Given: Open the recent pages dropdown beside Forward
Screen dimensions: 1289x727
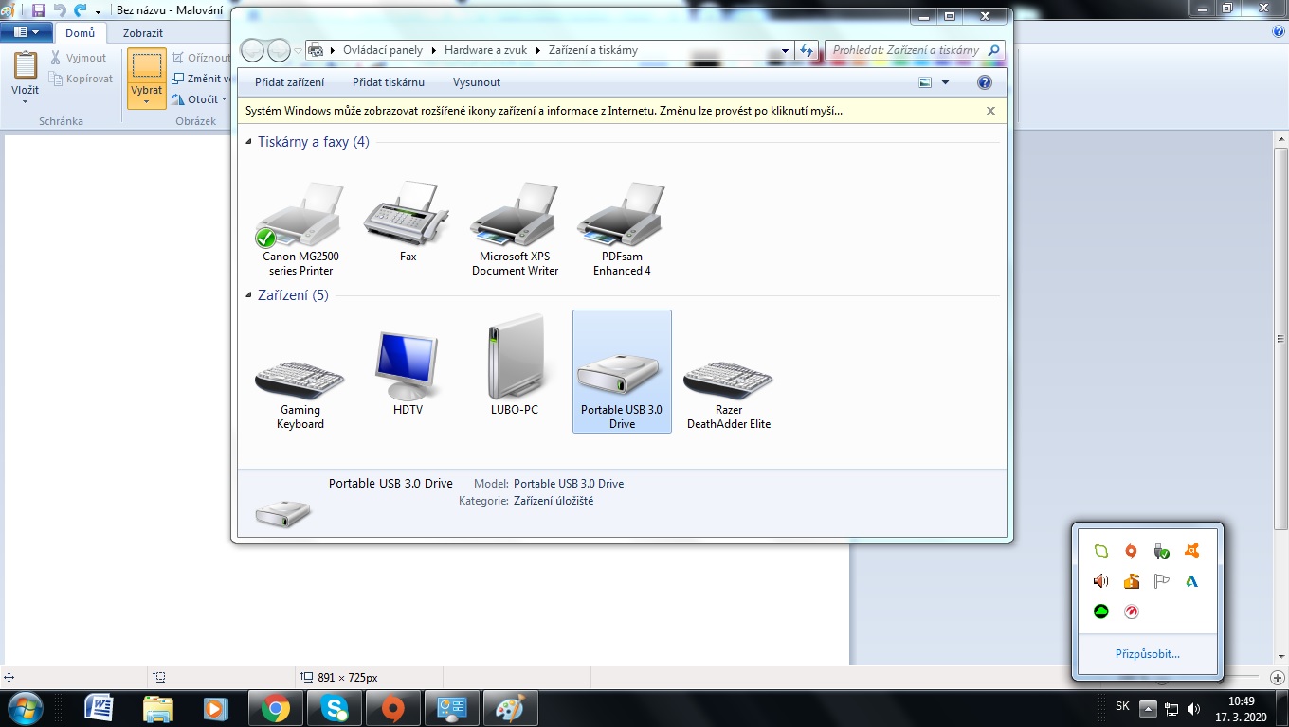Looking at the screenshot, I should (x=298, y=51).
